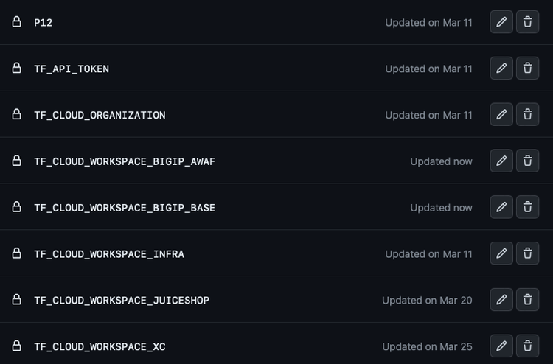Edit the TF_API_TOKEN secret

tap(501, 69)
